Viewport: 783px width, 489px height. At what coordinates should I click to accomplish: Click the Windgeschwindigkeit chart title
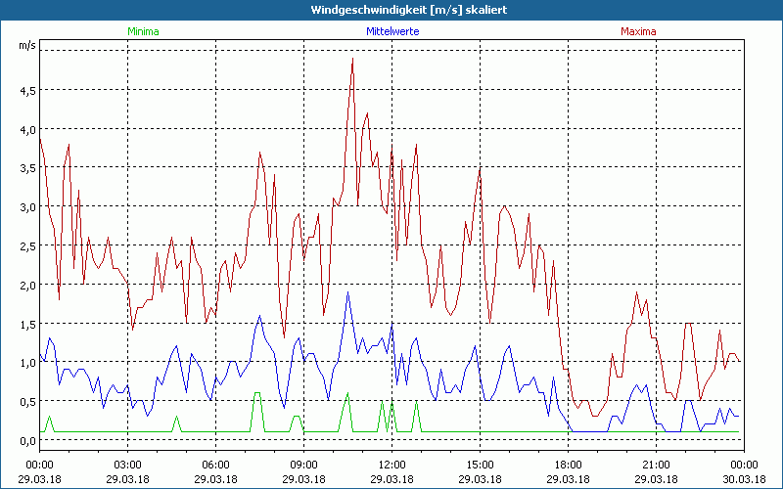tap(391, 9)
